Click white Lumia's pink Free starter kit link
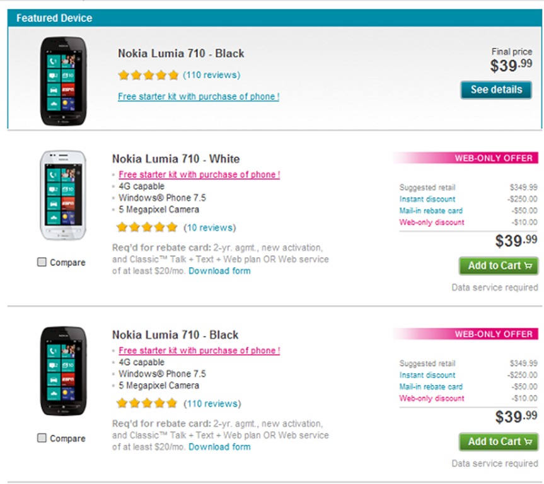This screenshot has height=484, width=544. [x=199, y=175]
